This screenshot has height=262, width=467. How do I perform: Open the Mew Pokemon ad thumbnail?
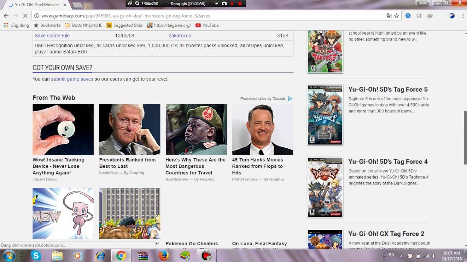pyautogui.click(x=63, y=213)
